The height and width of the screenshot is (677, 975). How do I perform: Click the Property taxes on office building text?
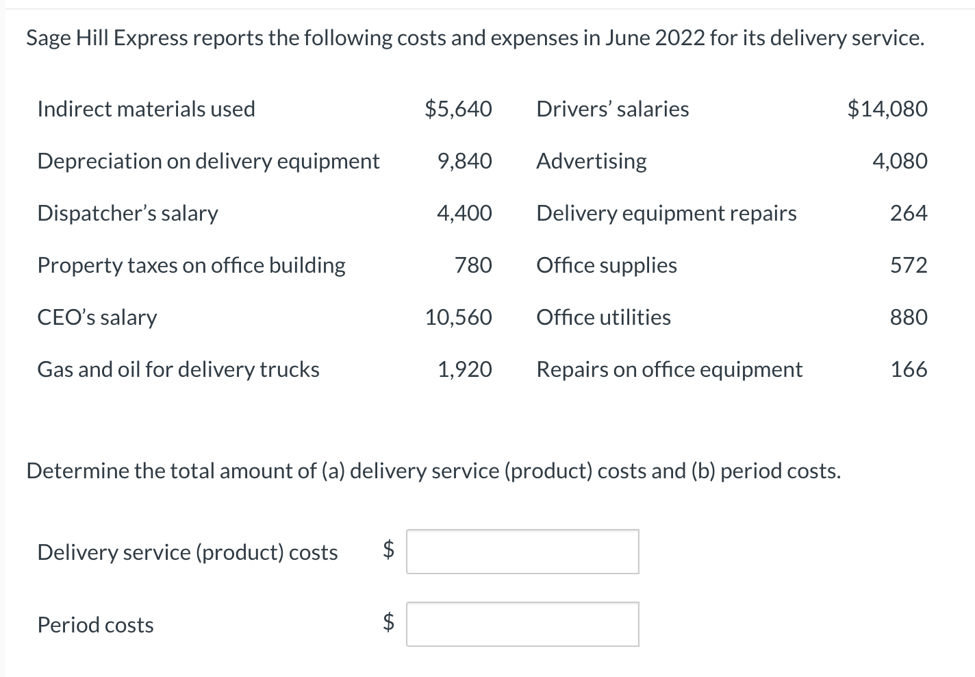pos(192,265)
